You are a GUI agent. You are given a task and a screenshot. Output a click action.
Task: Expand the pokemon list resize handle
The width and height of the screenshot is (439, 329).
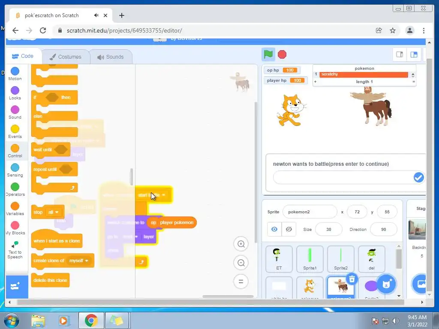coord(414,82)
